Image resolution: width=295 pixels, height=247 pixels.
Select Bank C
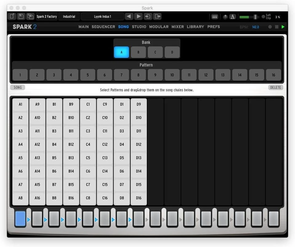pyautogui.click(x=155, y=52)
